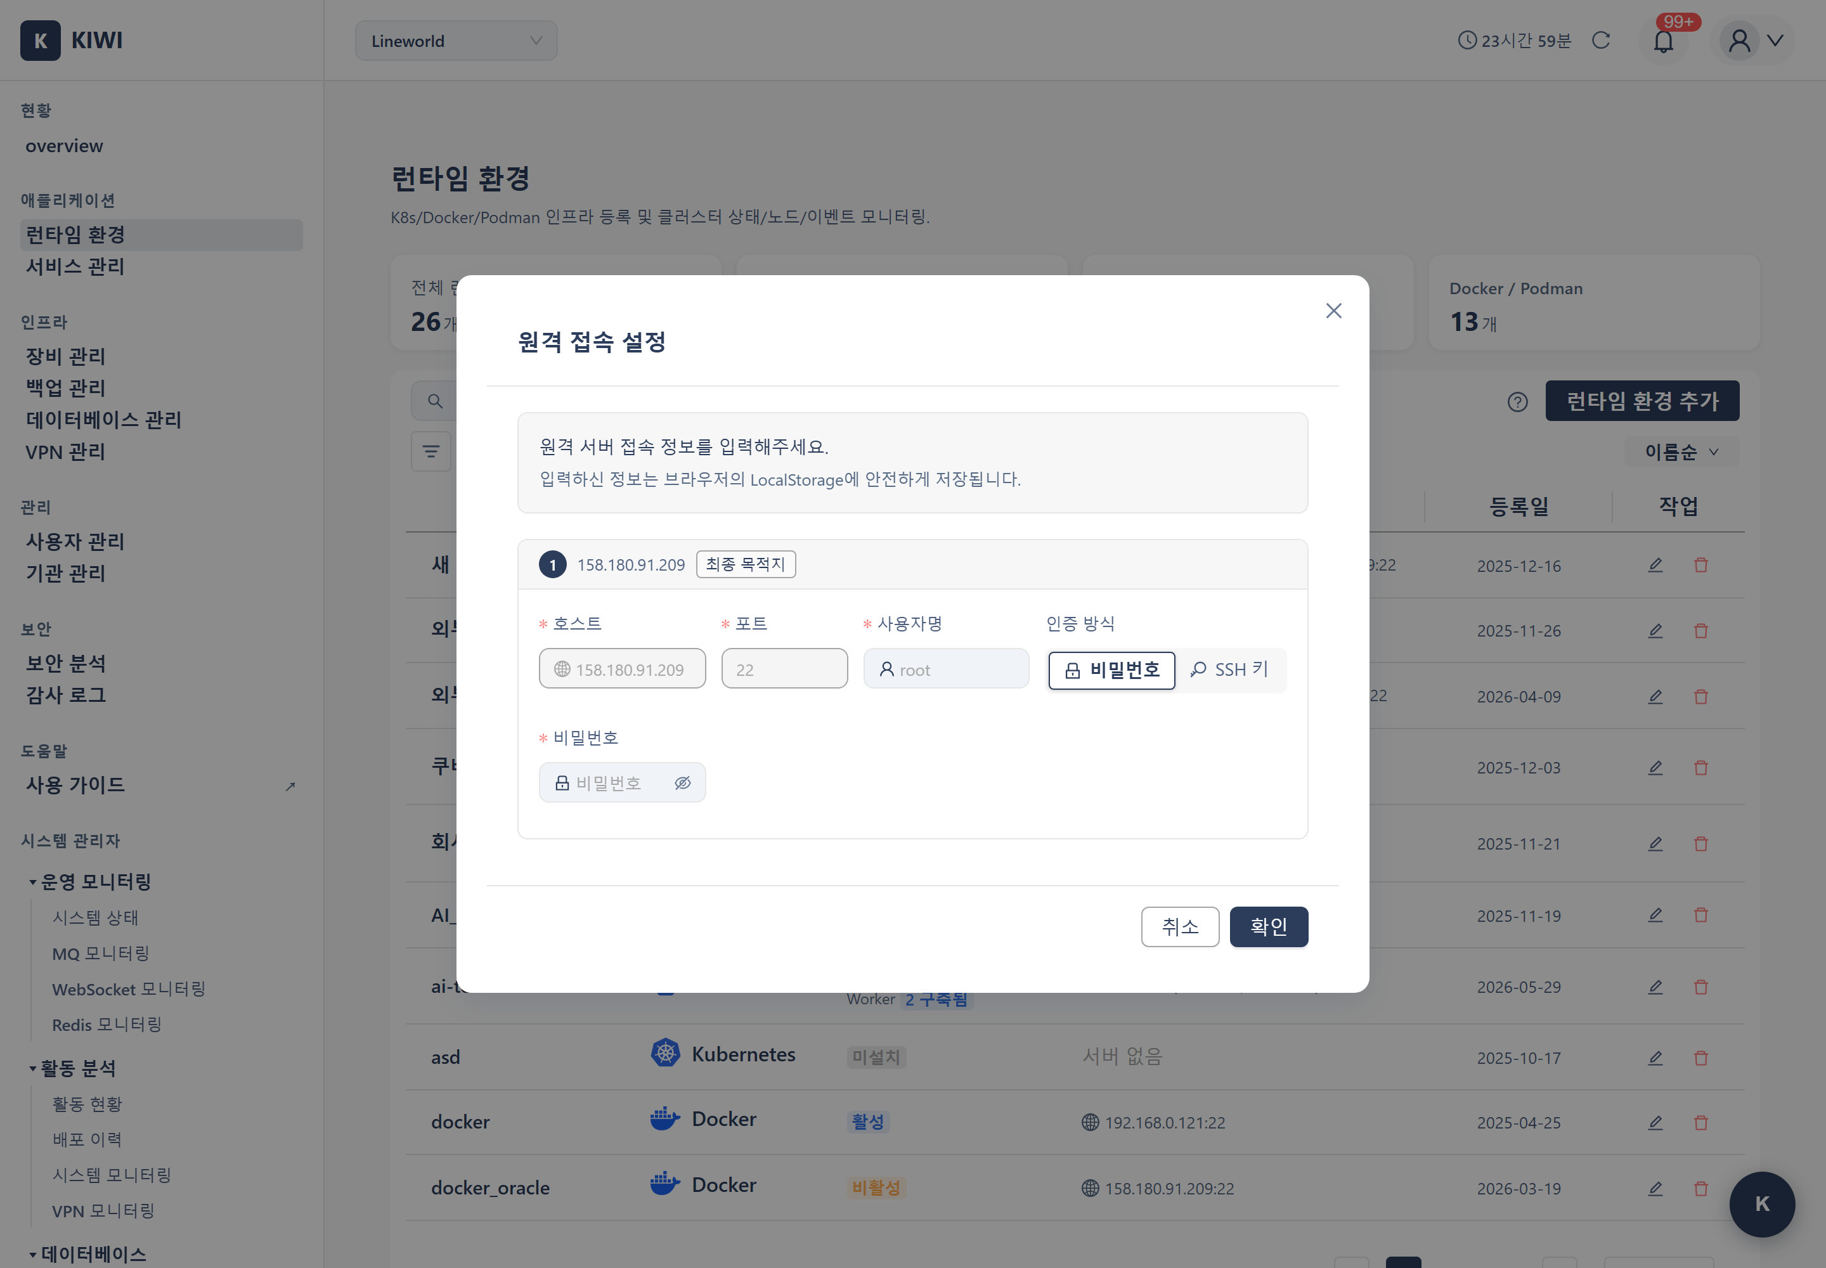
Task: Open 런타임 환경 menu item
Action: pos(161,235)
